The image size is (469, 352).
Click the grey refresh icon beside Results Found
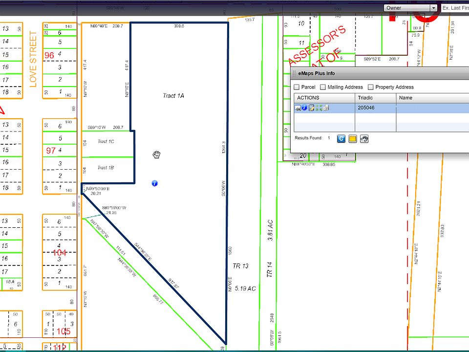[x=364, y=138]
